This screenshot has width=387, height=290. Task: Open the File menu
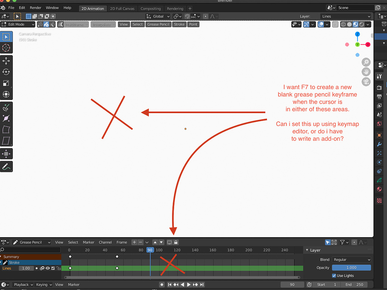pyautogui.click(x=11, y=8)
